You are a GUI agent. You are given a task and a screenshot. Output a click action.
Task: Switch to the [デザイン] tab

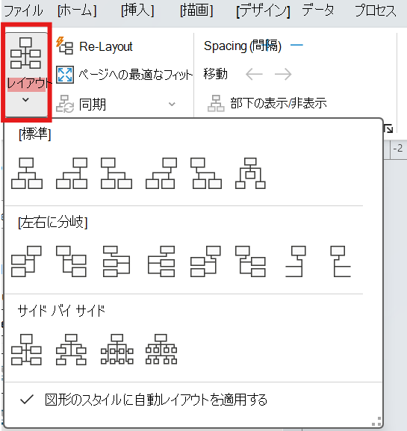coord(264,11)
